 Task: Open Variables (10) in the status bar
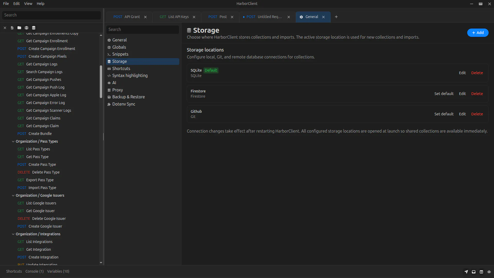pos(58,271)
